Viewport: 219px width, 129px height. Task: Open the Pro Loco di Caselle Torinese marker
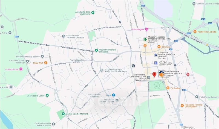(x=117, y=100)
